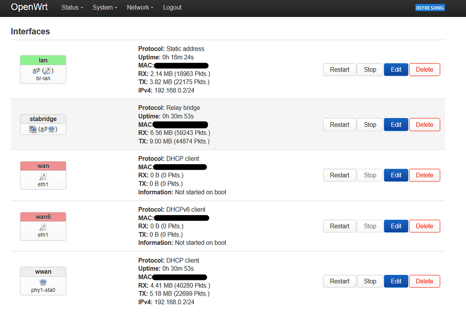Click the OpenWrt logo in the header
The height and width of the screenshot is (315, 466).
coord(29,7)
